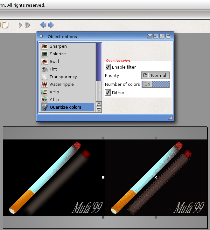Select the Tint filter icon
Screen dimensions: 210x230
(x=45, y=69)
